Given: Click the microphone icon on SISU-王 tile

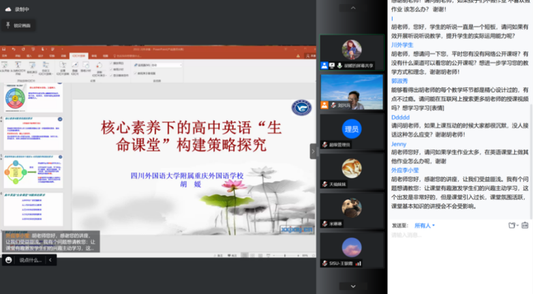Looking at the screenshot, I should click(324, 263).
